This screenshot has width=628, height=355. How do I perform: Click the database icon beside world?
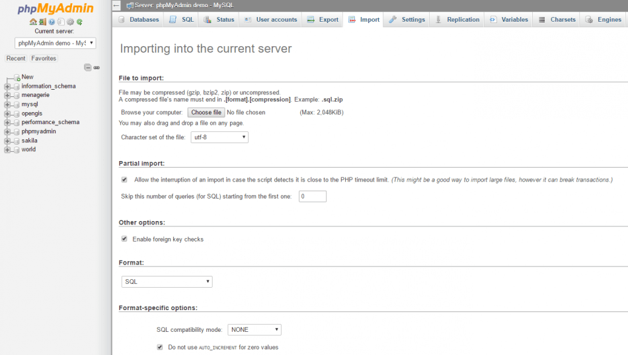(17, 150)
